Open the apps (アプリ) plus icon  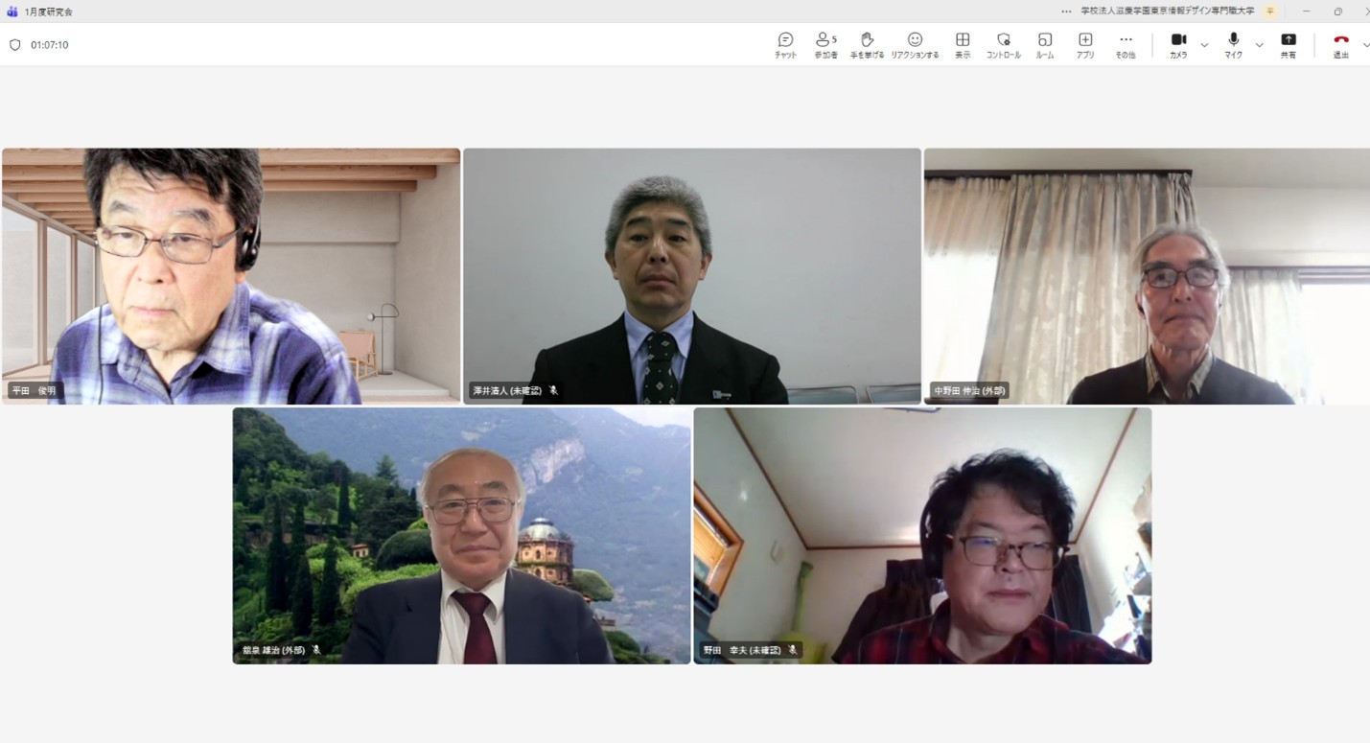tap(1085, 44)
